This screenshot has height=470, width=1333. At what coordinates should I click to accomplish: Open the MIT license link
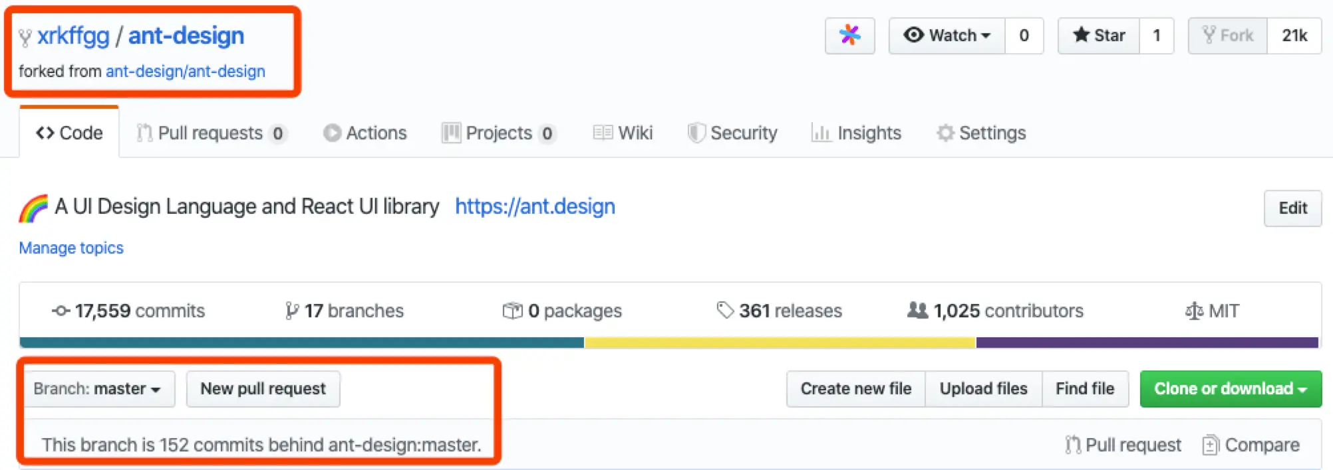(x=1212, y=311)
